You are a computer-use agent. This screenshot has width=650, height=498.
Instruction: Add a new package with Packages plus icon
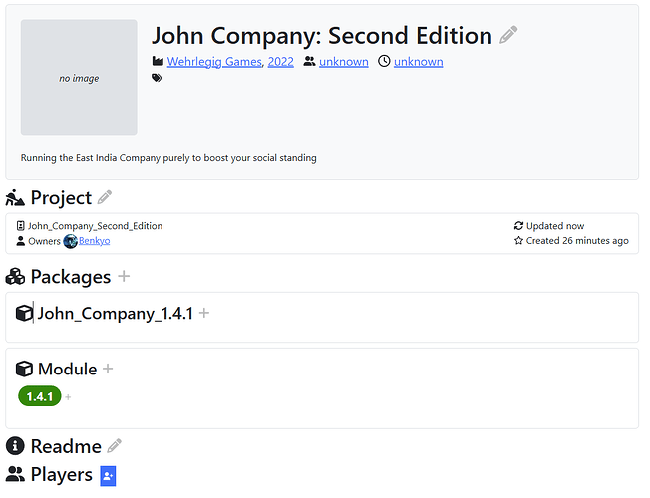pos(124,276)
